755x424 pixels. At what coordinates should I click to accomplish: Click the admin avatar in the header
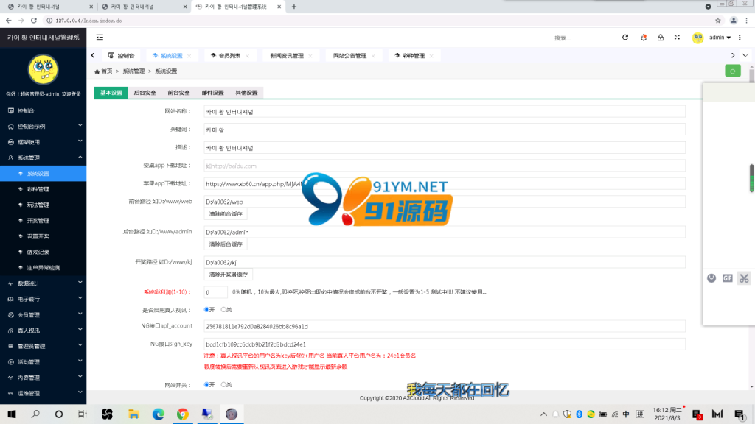697,38
